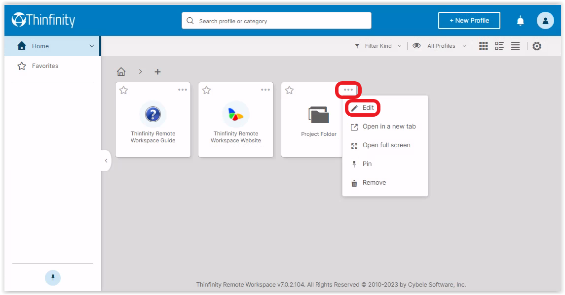The height and width of the screenshot is (295, 565).
Task: Click the breadcrumb chevron arrow
Action: coord(140,71)
